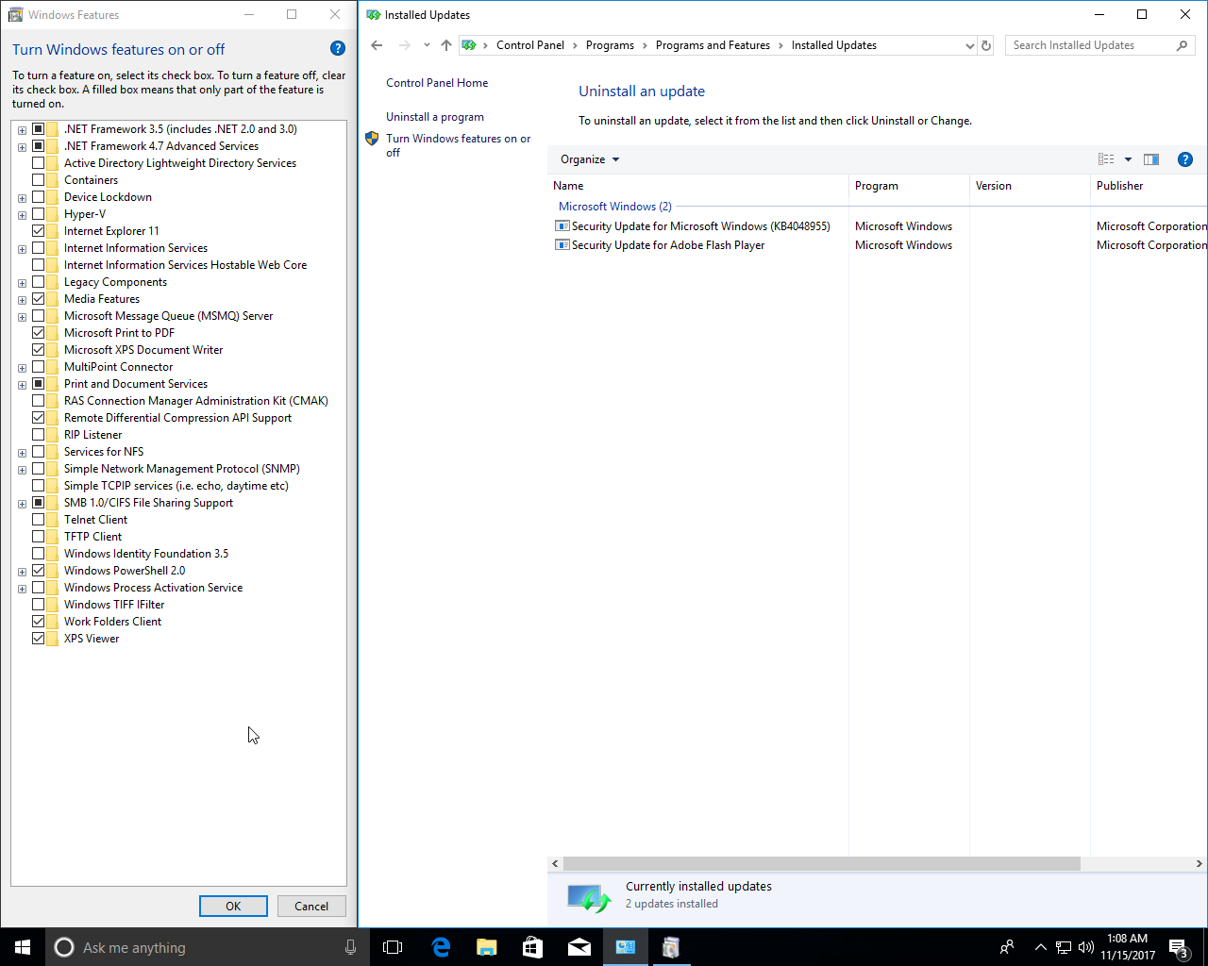This screenshot has width=1208, height=966.
Task: Open the address bar history dropdown
Action: pos(969,45)
